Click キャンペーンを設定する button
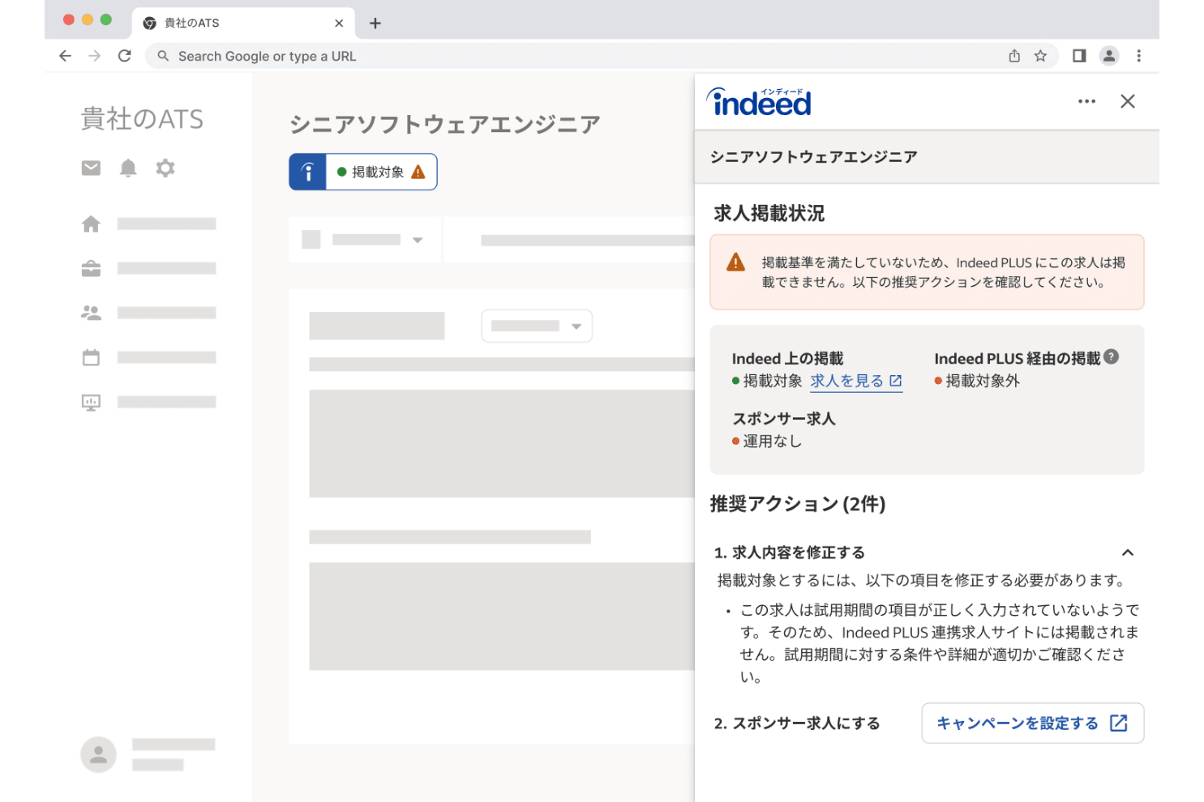The width and height of the screenshot is (1204, 802). pyautogui.click(x=1032, y=723)
